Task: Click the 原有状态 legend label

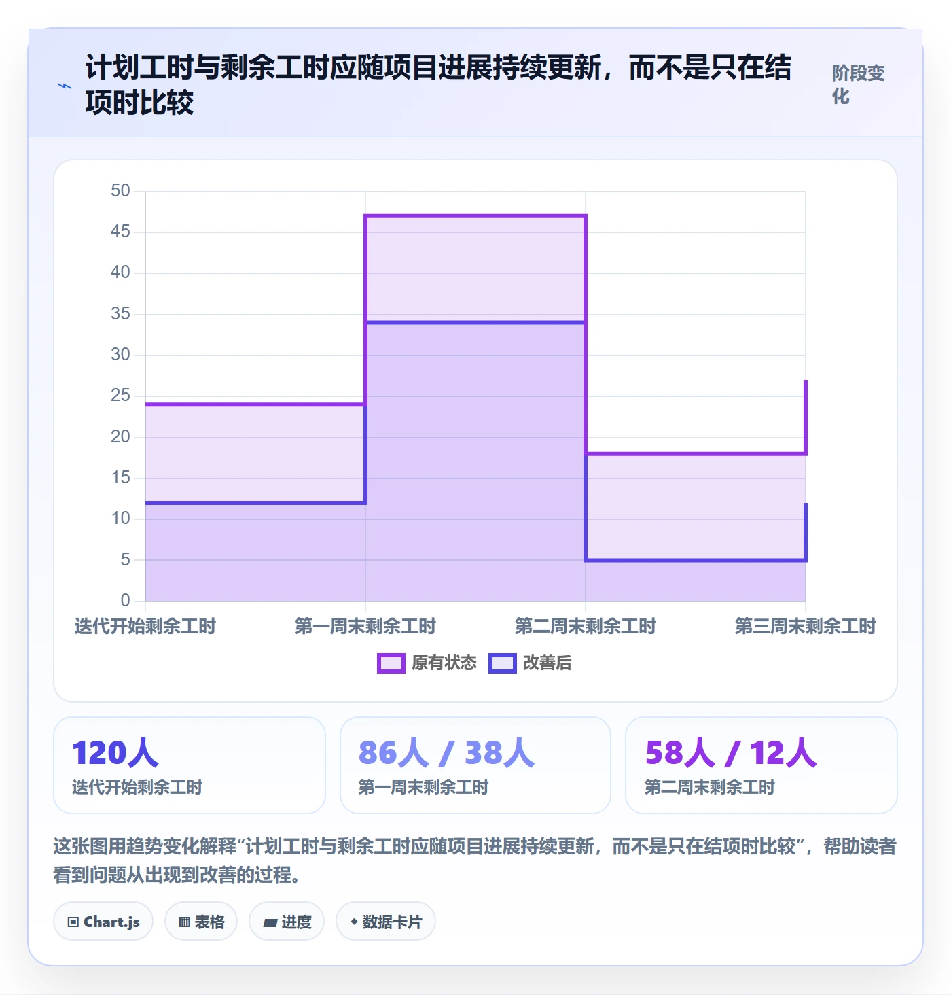Action: coord(444,663)
